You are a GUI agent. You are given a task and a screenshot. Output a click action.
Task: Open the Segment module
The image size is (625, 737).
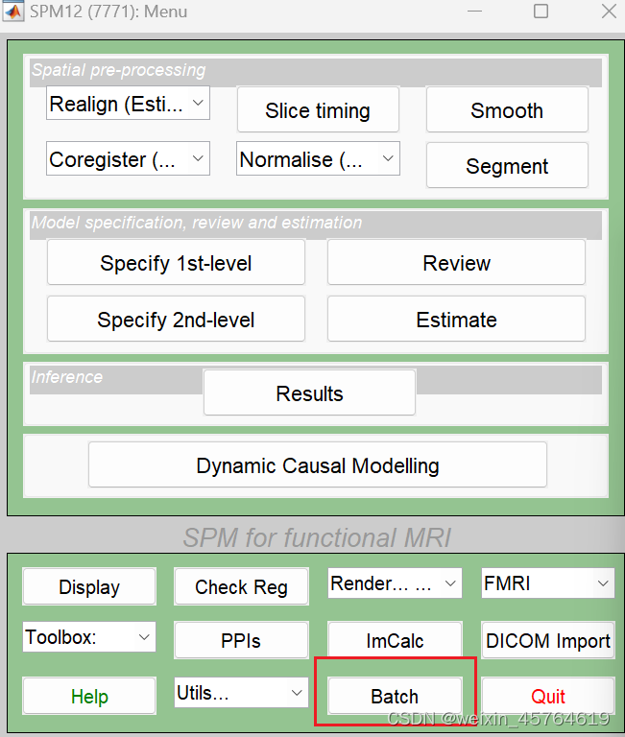(x=507, y=165)
